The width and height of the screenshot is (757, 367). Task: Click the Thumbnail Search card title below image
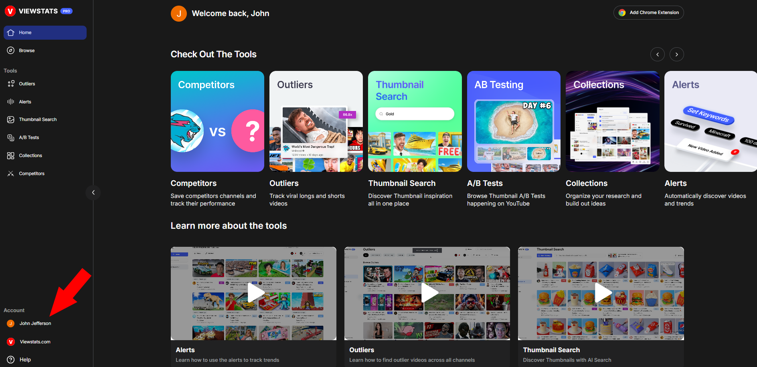[x=402, y=183]
